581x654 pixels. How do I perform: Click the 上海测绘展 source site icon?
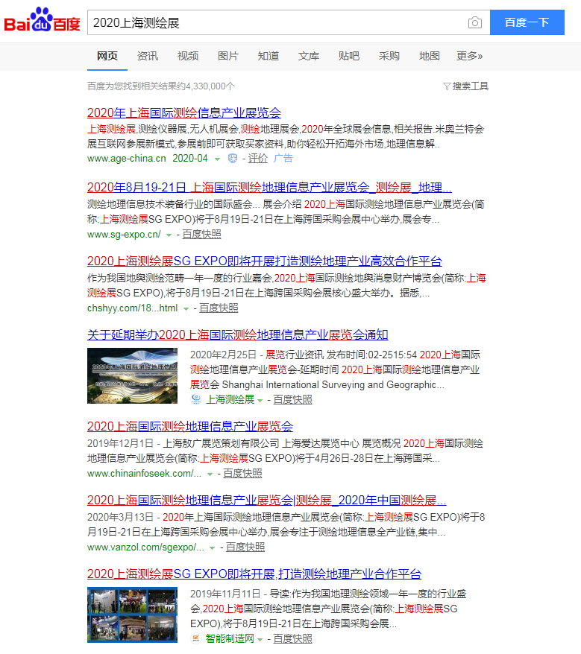[196, 399]
